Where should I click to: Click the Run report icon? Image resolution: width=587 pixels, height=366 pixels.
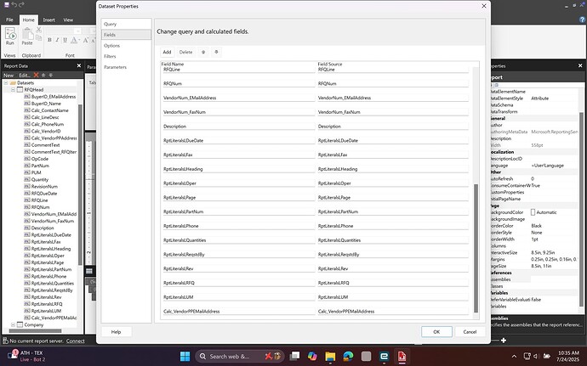click(10, 35)
